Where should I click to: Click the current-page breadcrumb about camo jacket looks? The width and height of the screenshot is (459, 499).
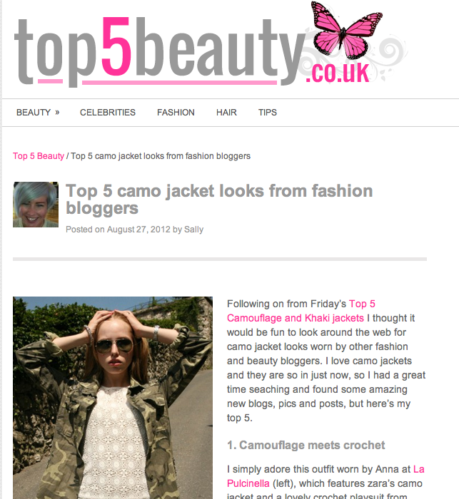pos(161,156)
